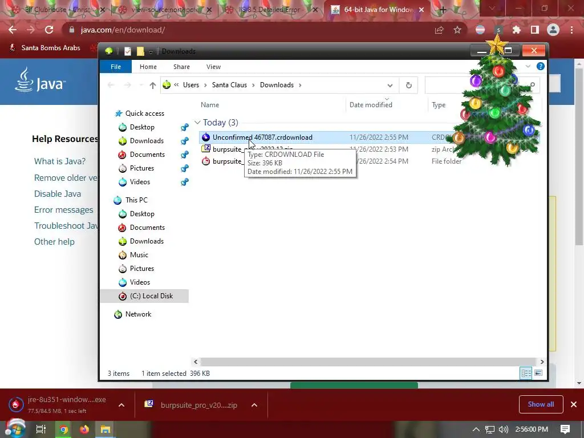Screen dimensions: 584x438
Task: Bookmark this page with the star icon
Action: coord(457,30)
